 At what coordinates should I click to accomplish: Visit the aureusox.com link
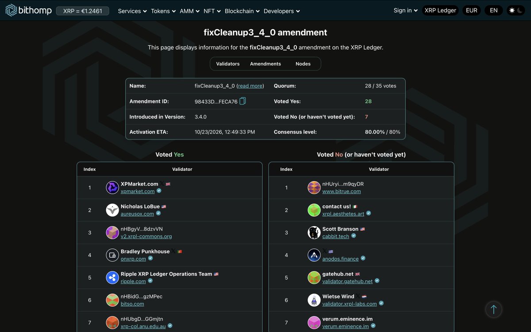tap(137, 214)
